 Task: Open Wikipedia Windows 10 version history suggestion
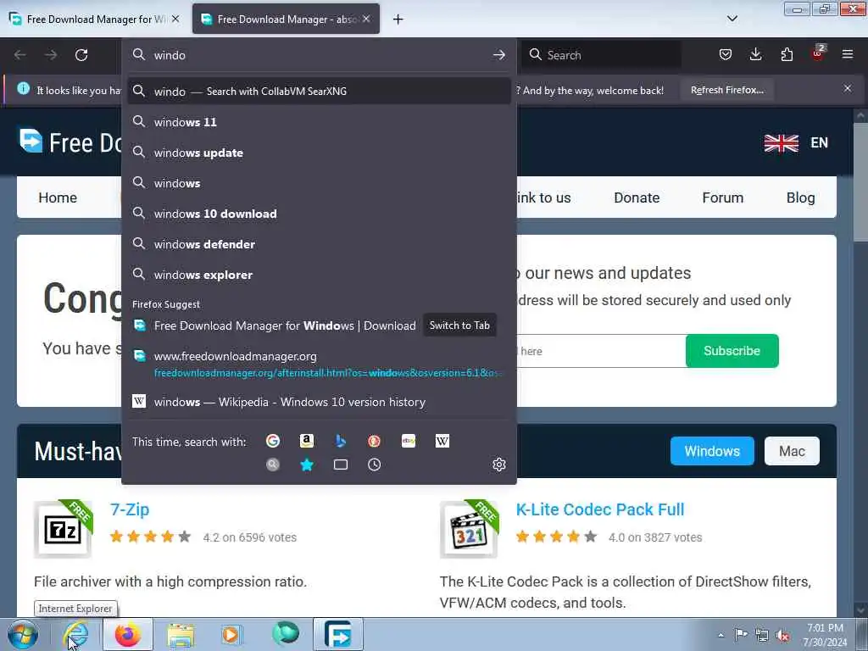(x=319, y=402)
